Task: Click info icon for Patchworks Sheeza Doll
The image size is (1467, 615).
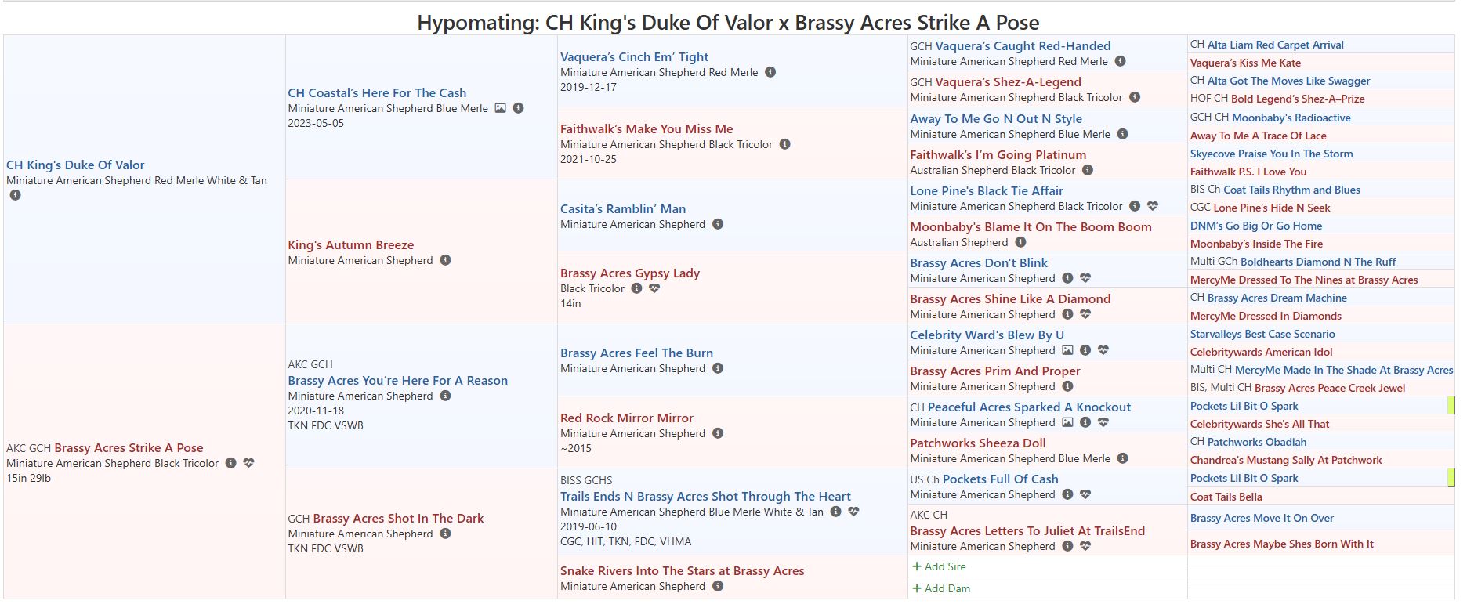Action: [1122, 458]
